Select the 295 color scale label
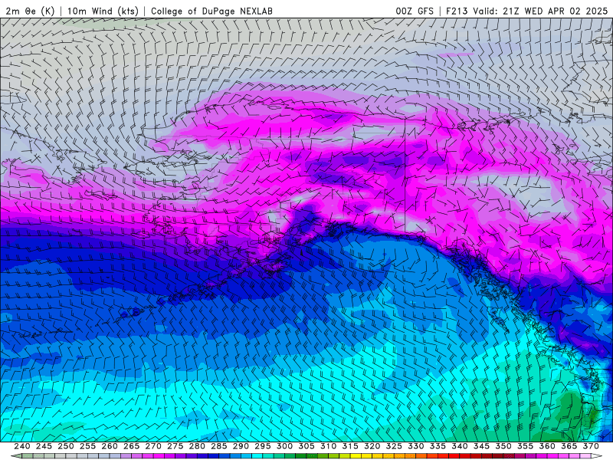 click(263, 446)
